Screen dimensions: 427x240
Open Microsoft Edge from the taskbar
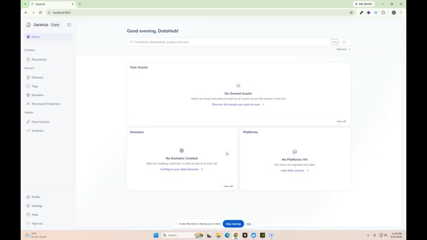click(x=227, y=235)
